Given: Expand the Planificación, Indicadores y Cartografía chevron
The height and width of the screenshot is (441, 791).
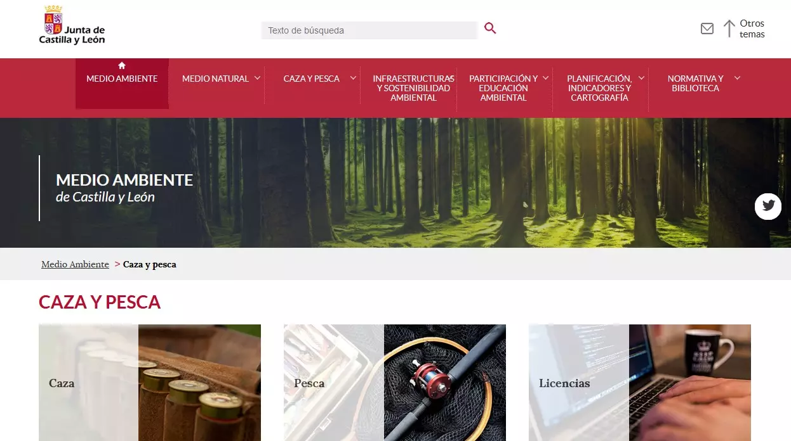Looking at the screenshot, I should coord(641,78).
